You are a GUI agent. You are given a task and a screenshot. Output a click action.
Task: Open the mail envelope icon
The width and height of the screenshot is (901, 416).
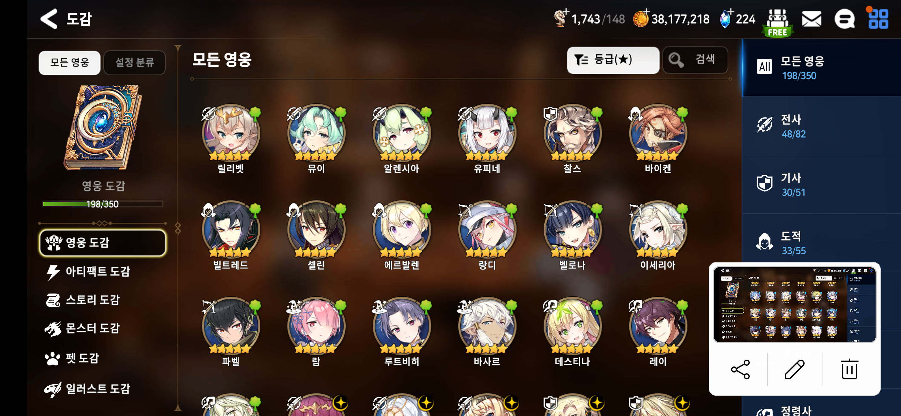(811, 19)
